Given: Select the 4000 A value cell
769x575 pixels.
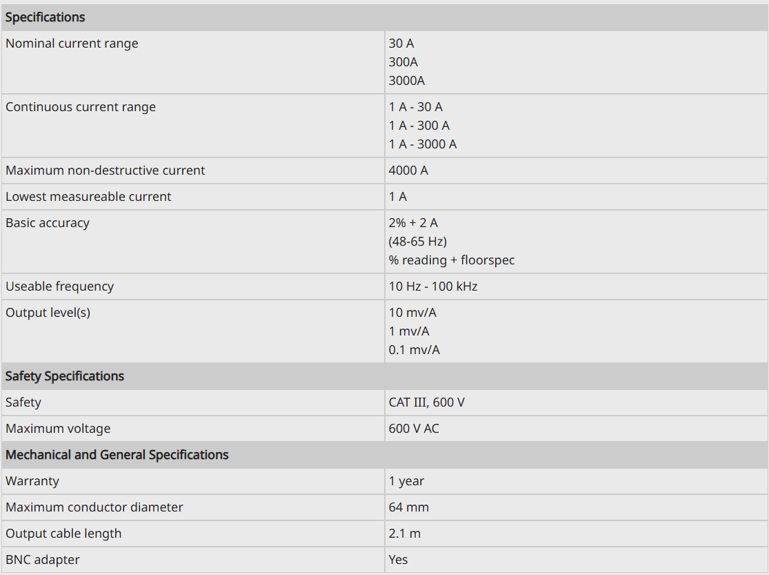Looking at the screenshot, I should click(x=577, y=170).
